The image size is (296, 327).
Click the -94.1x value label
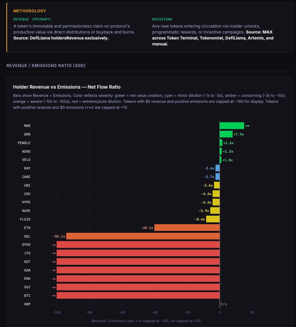coord(59,236)
